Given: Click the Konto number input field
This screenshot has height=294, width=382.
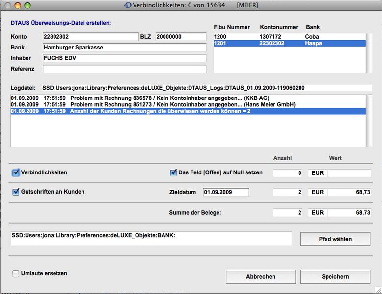Looking at the screenshot, I should tap(90, 37).
